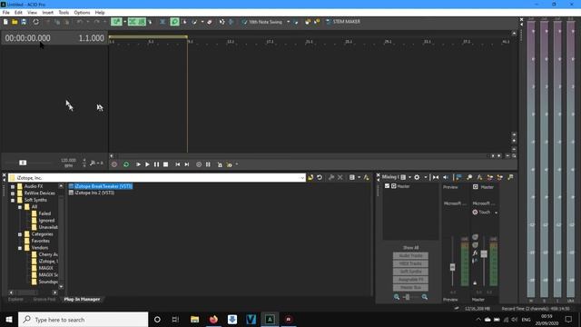Open the STEM MAKER tool
581x327 pixels.
click(343, 22)
